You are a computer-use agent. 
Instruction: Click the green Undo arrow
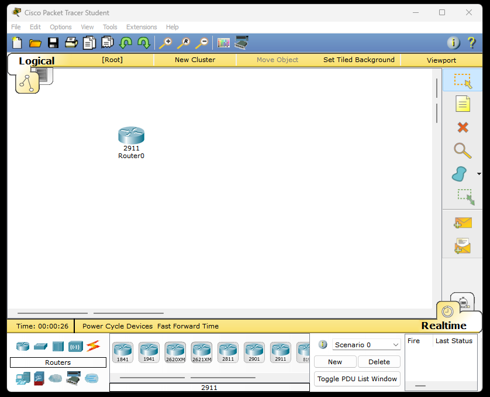(126, 43)
